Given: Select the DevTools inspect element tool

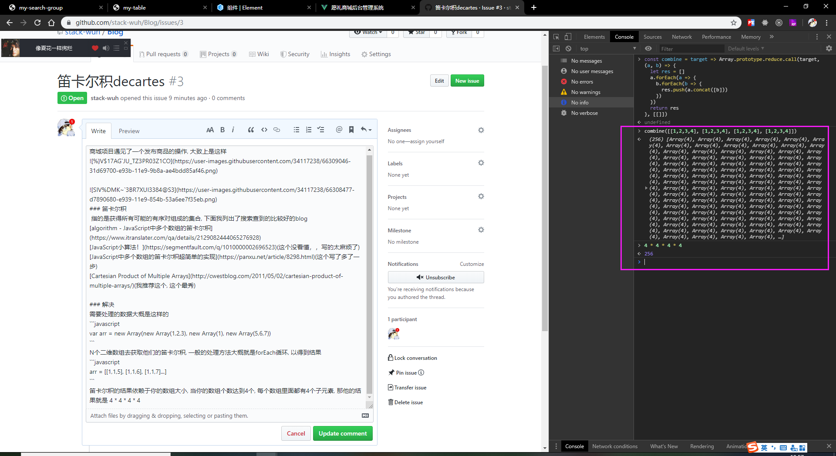Looking at the screenshot, I should (x=556, y=37).
